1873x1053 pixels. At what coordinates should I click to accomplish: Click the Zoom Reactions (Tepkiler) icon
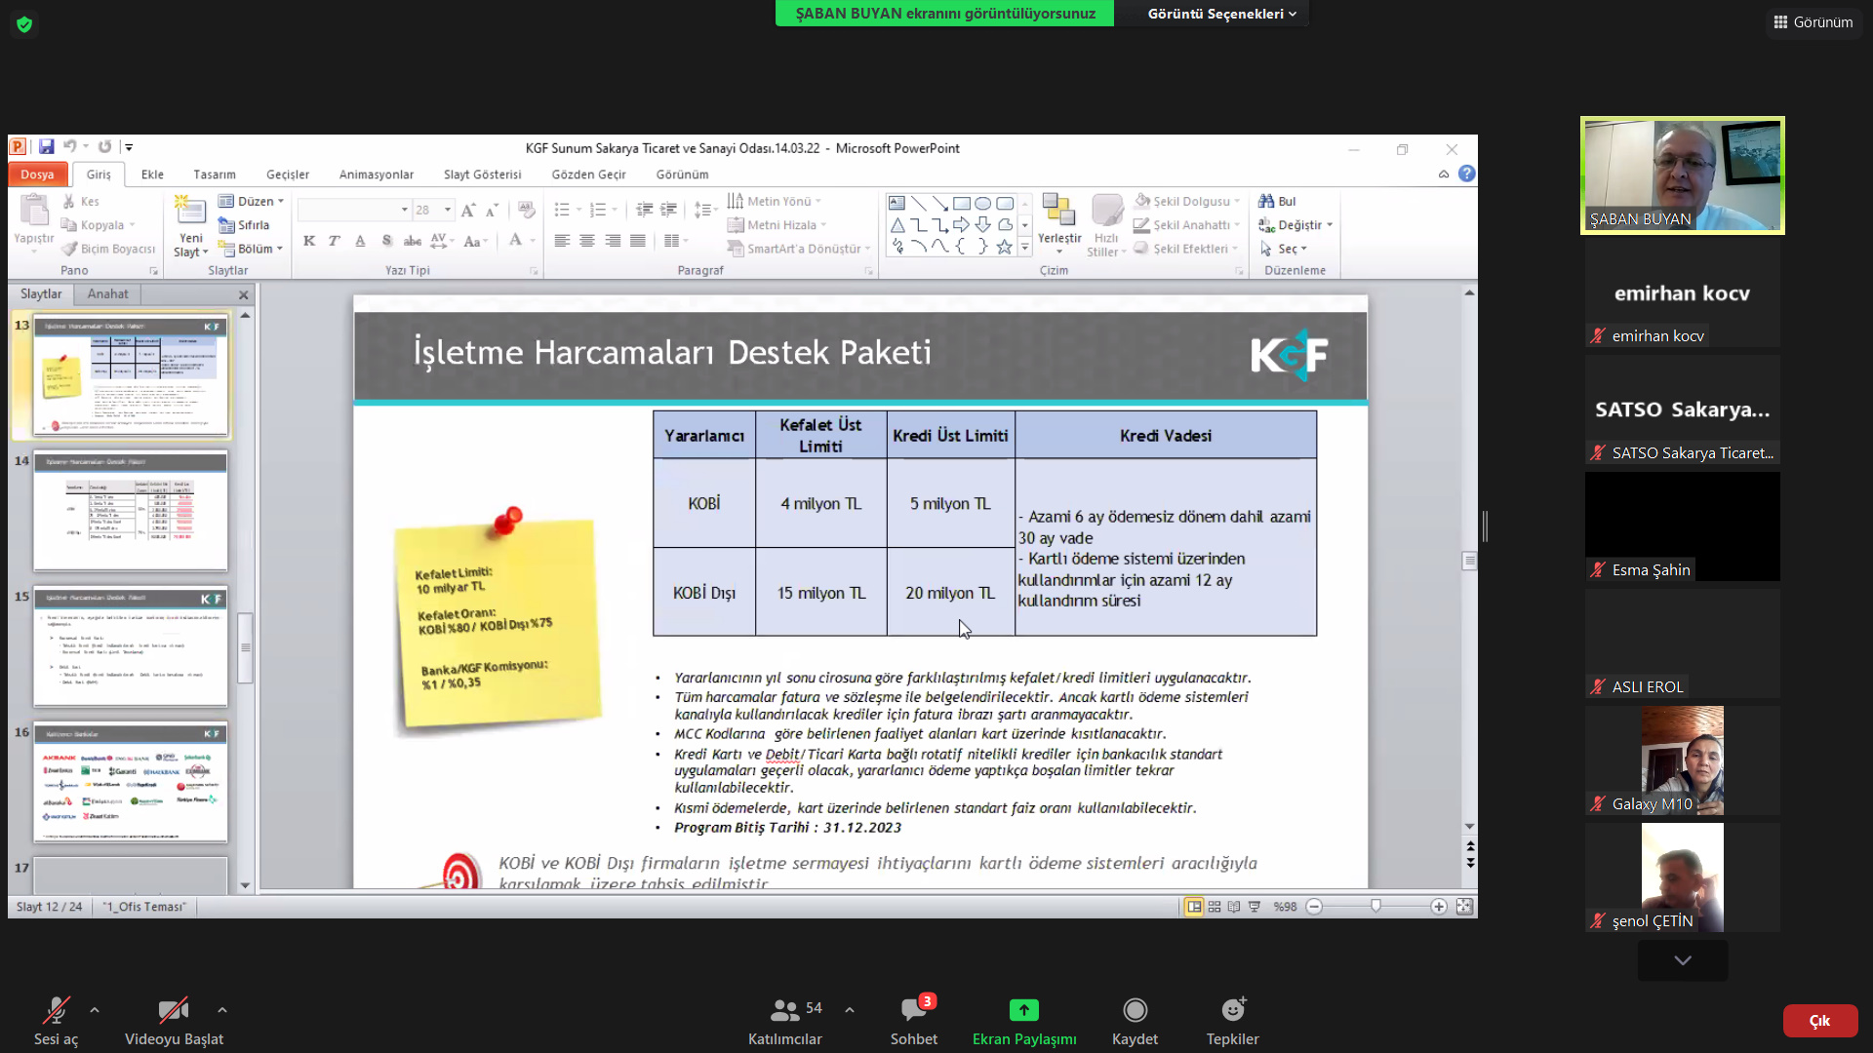(1232, 1010)
